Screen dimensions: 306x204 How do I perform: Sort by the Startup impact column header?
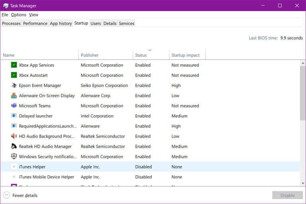pyautogui.click(x=187, y=55)
